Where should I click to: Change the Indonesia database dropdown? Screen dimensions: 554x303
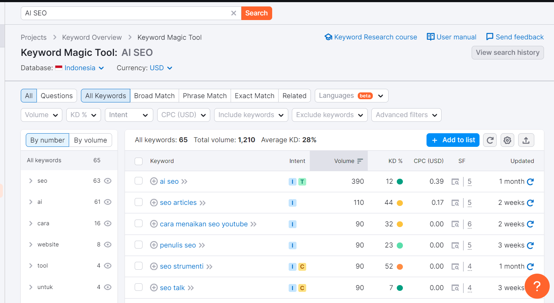pos(80,68)
